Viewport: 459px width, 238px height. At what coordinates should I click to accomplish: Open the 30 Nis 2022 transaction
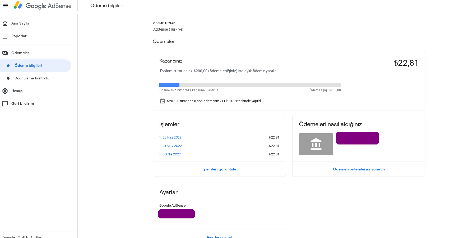(x=172, y=154)
